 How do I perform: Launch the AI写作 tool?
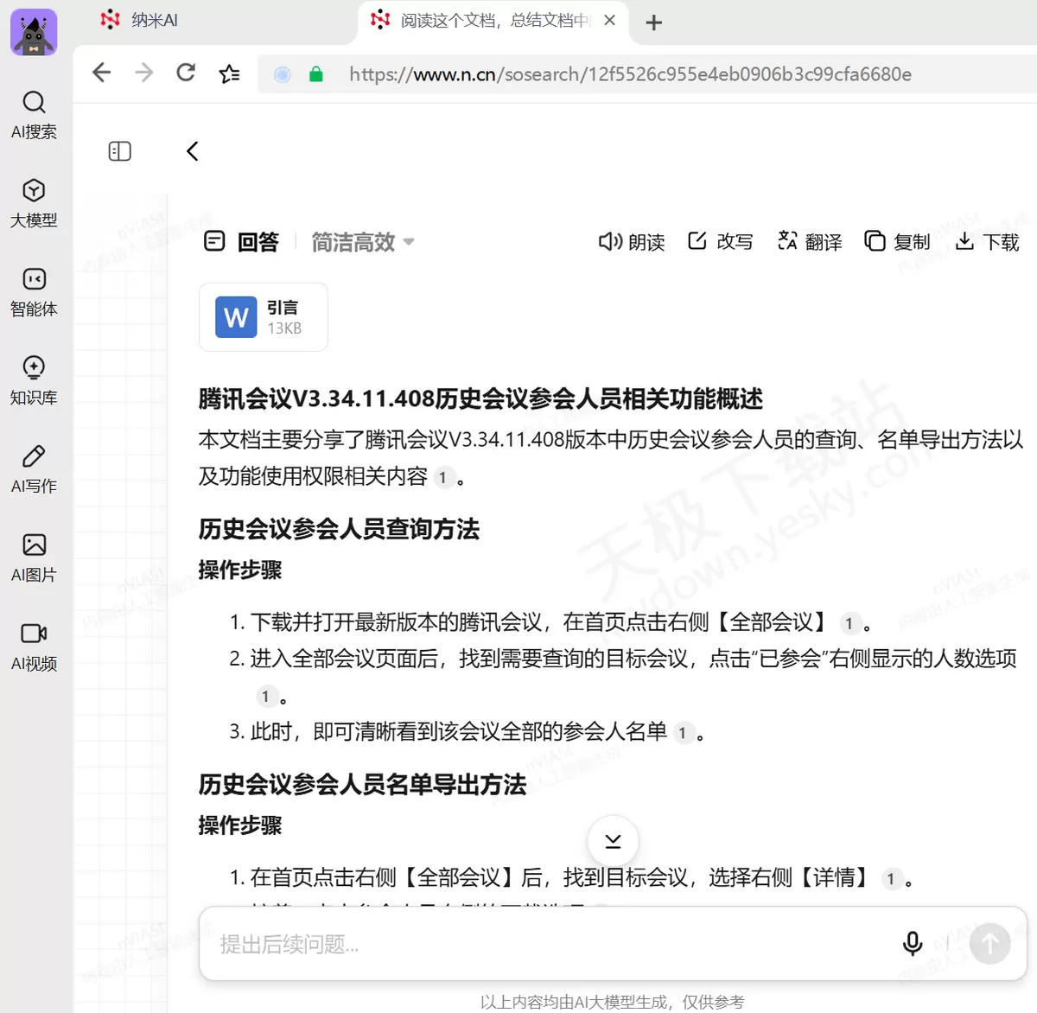(x=34, y=470)
